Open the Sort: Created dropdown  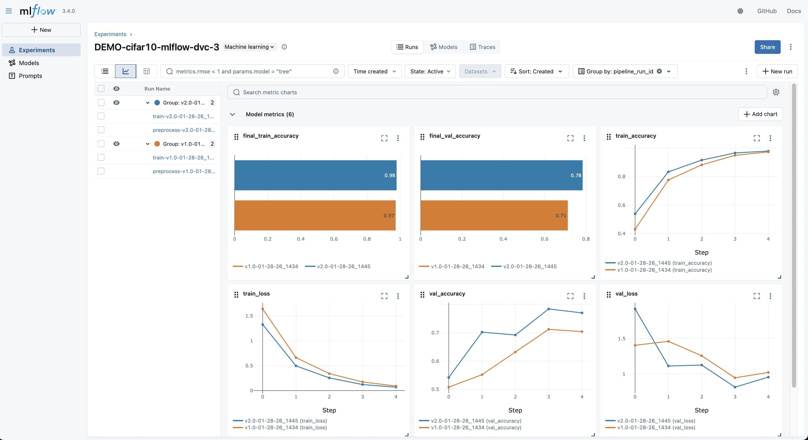pyautogui.click(x=536, y=71)
